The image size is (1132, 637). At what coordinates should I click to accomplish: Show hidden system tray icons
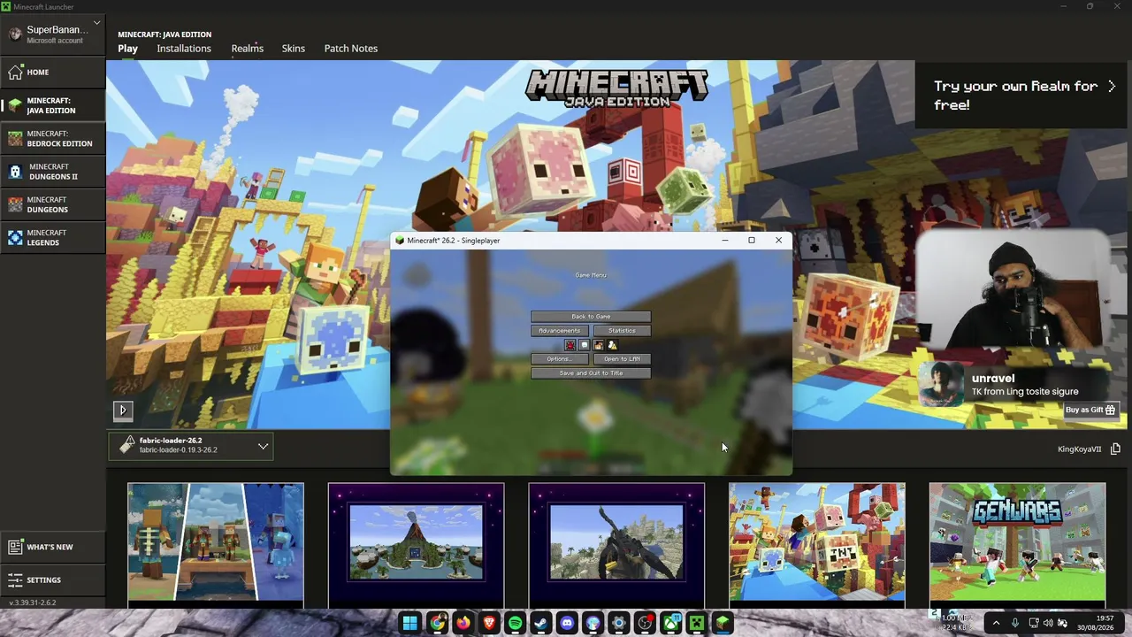pos(997,623)
